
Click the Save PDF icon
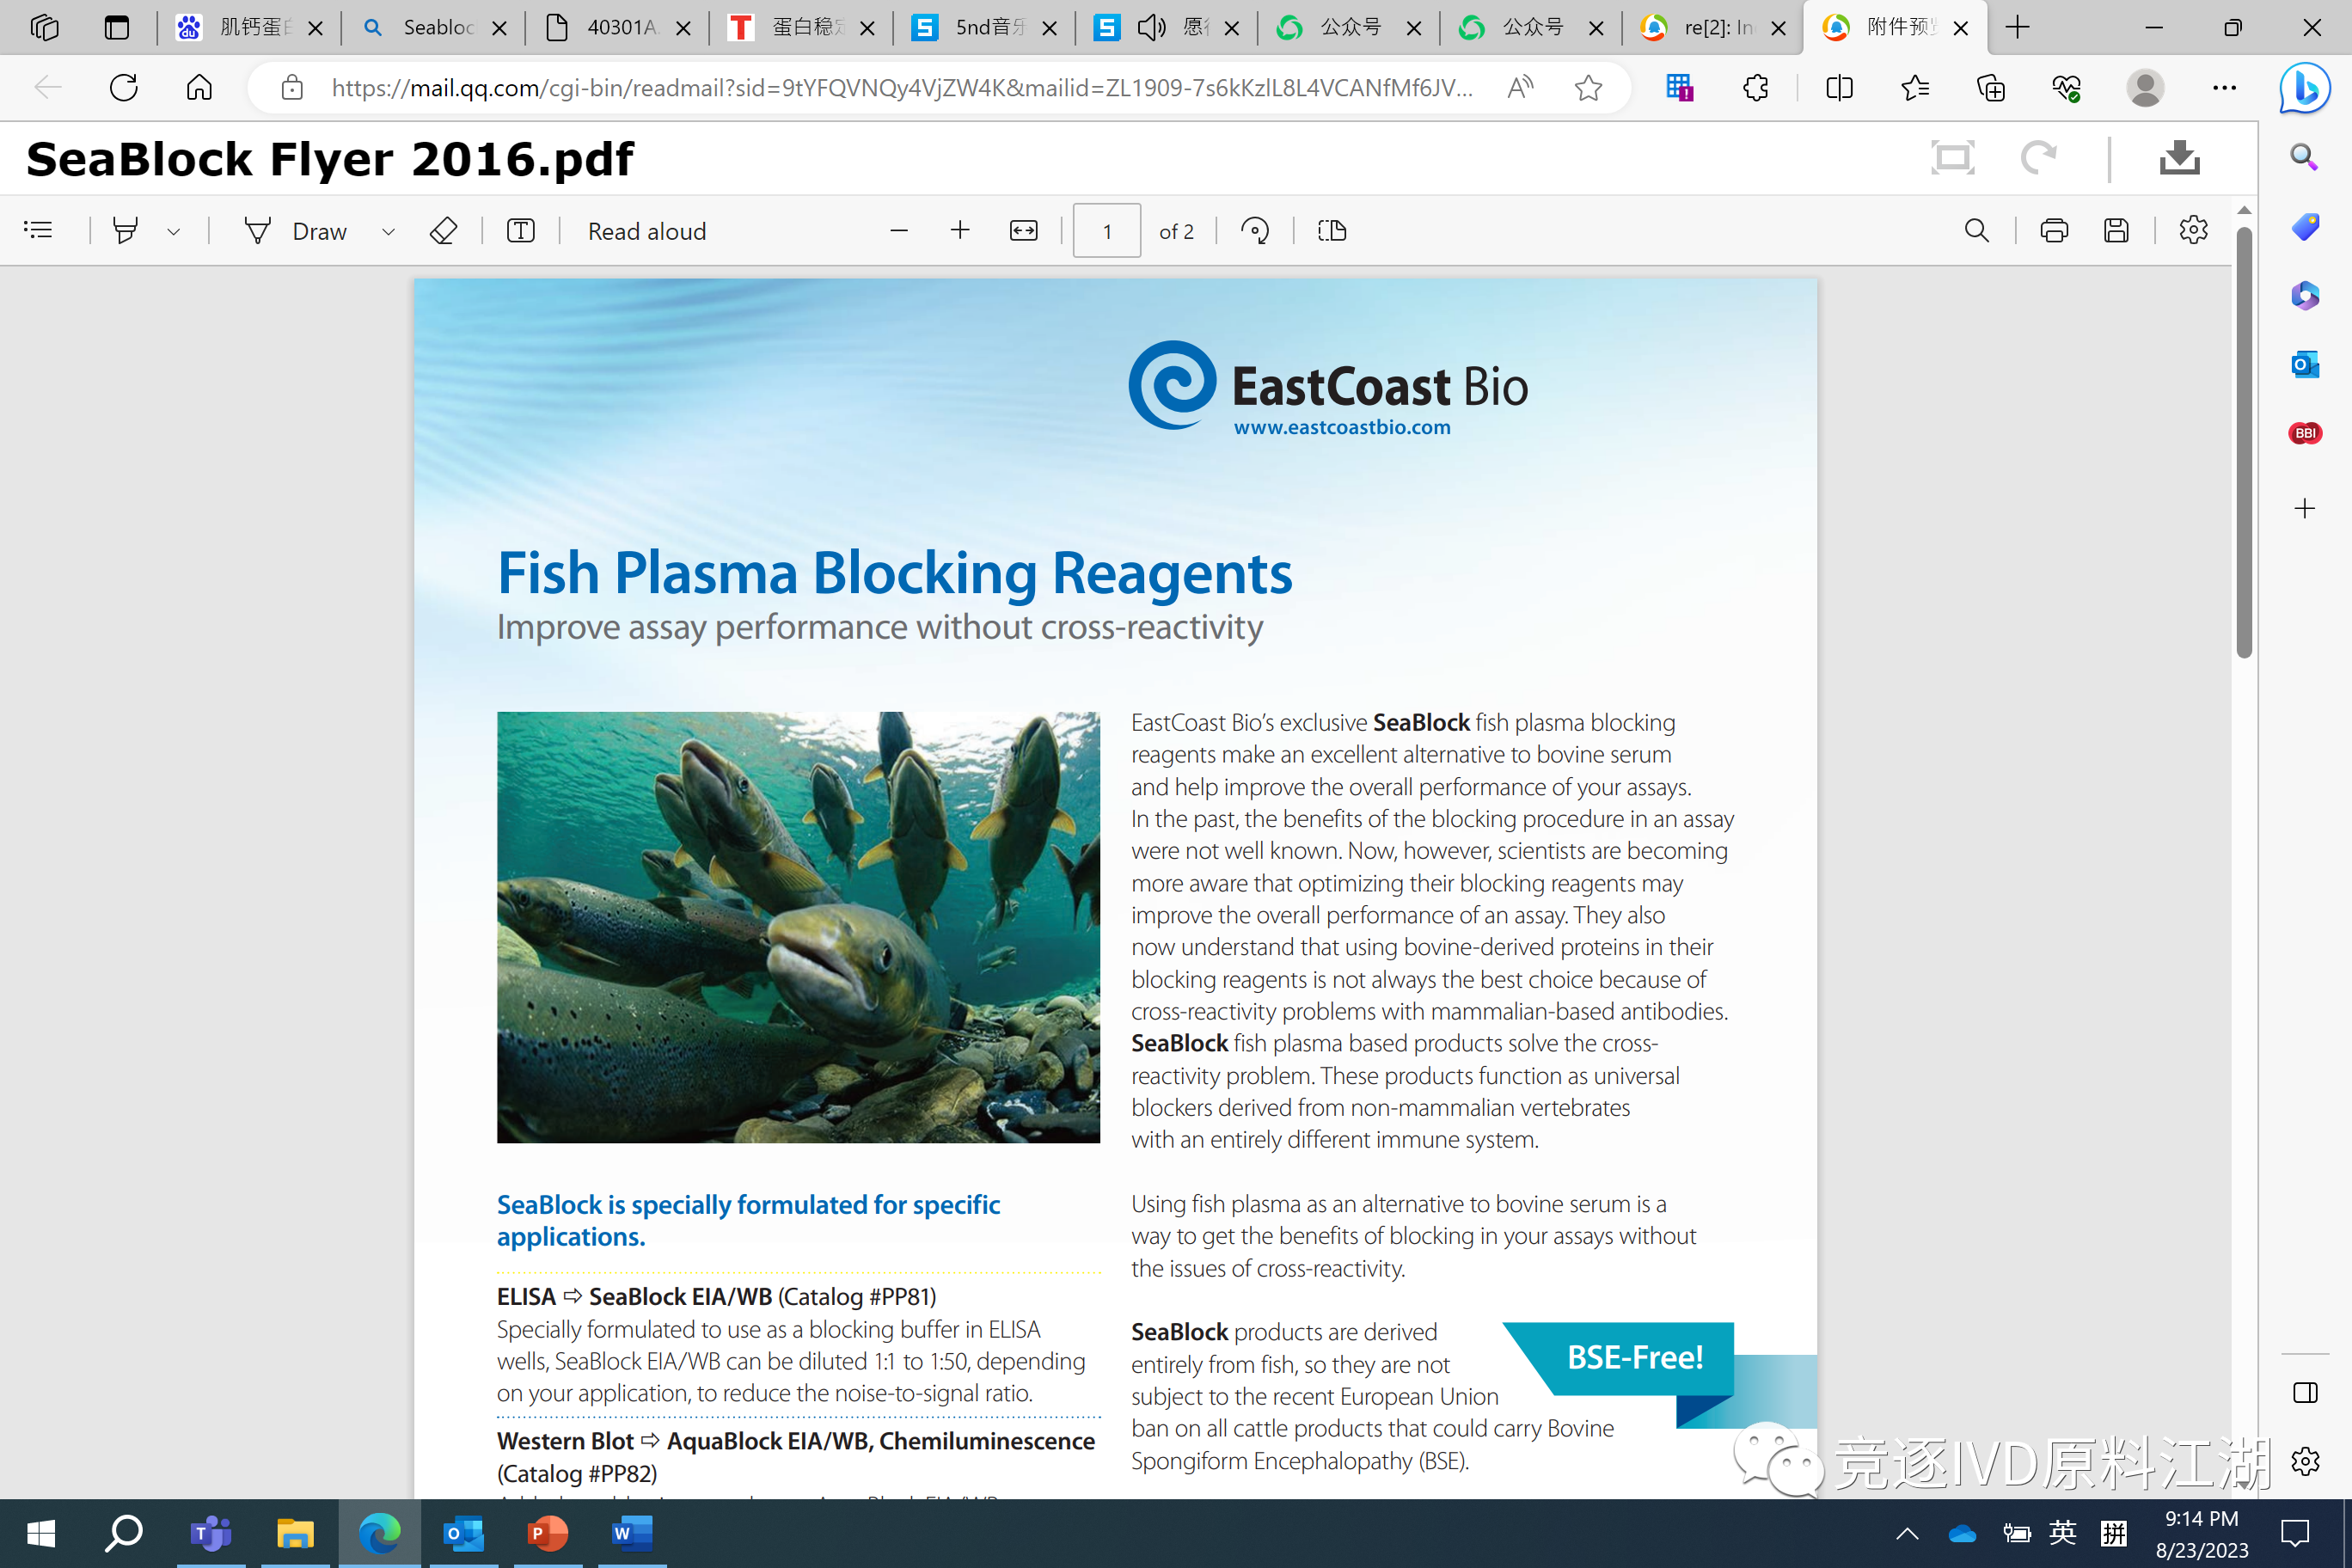click(2116, 231)
